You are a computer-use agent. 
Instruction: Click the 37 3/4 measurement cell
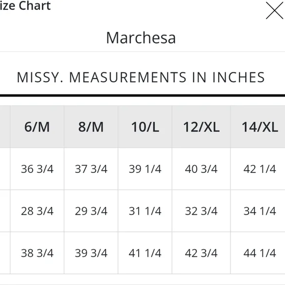pos(91,169)
